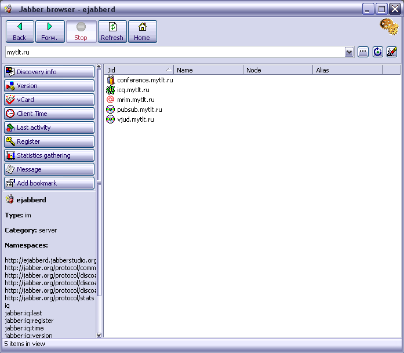
Task: Open Statistics gathering
Action: tap(49, 155)
